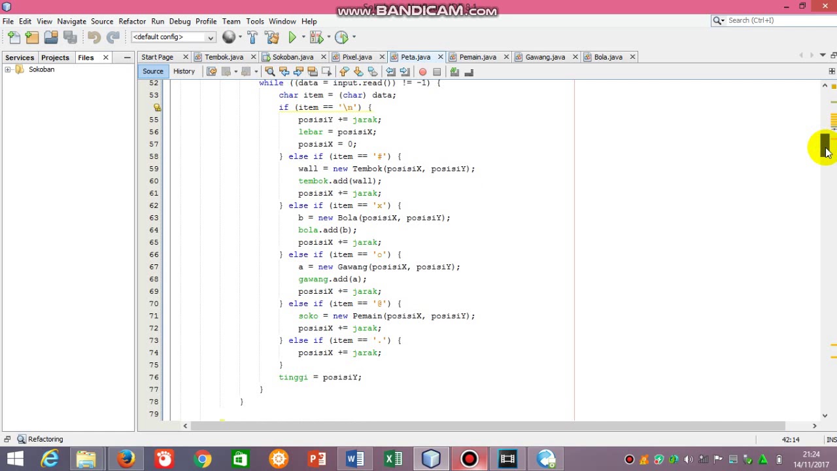Toggle Highlight Search in editor toolbar
The height and width of the screenshot is (471, 837).
click(312, 71)
